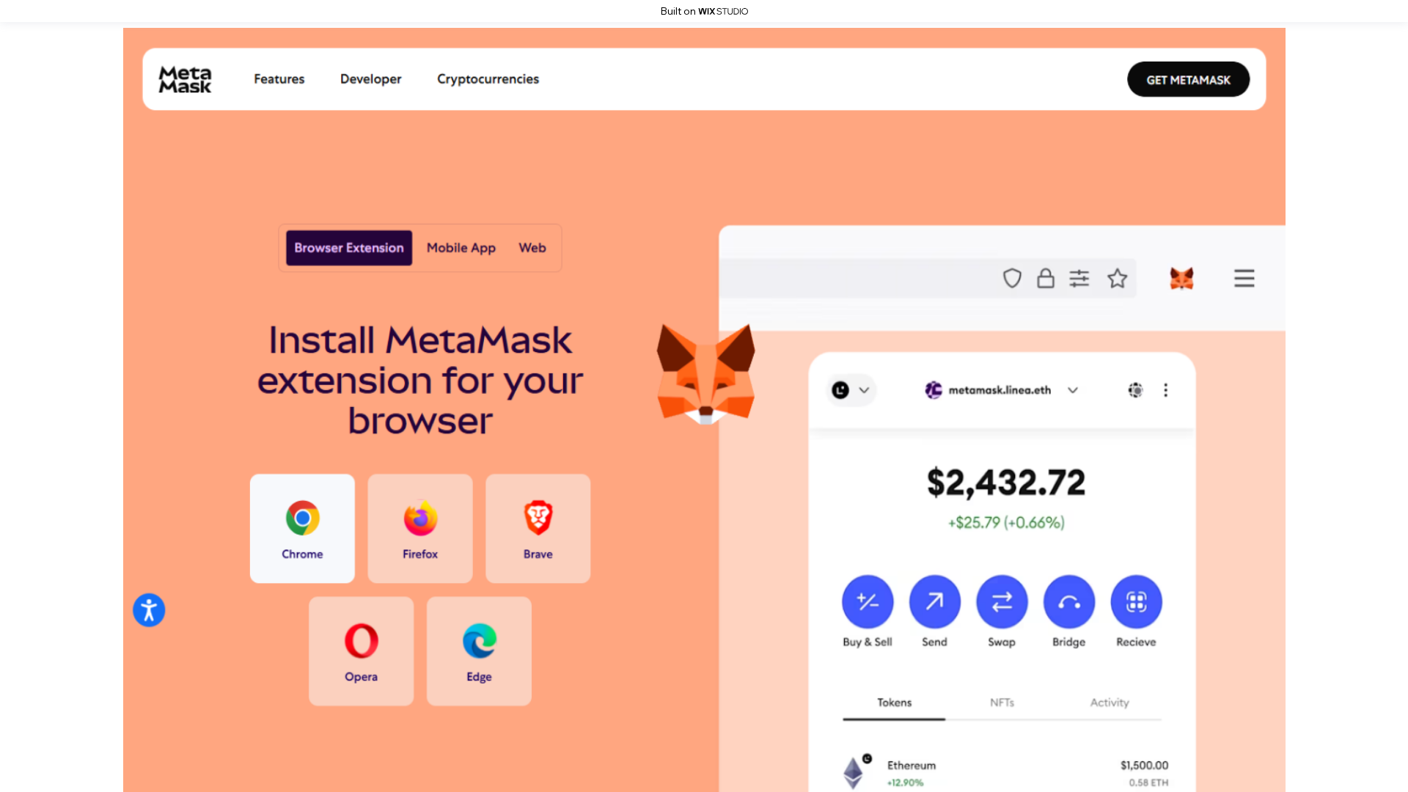Expand the network selector dropdown in the wallet

851,390
